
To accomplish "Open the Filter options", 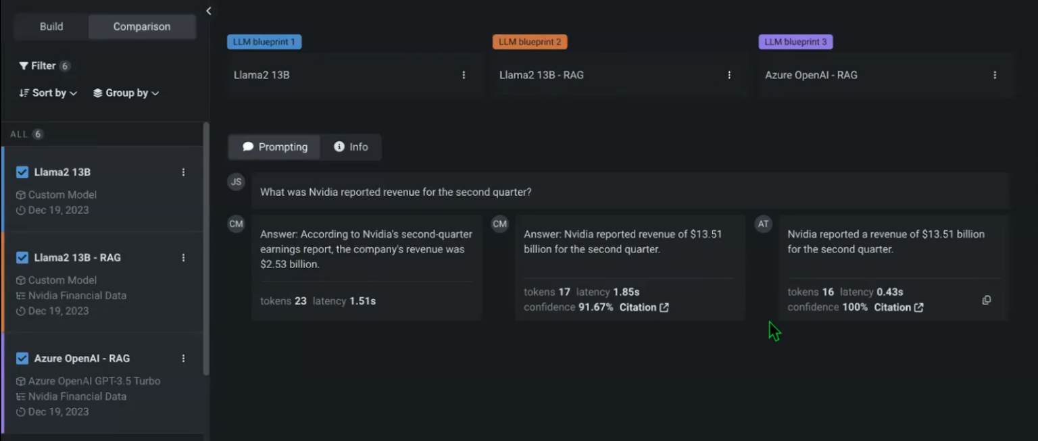I will pos(38,66).
